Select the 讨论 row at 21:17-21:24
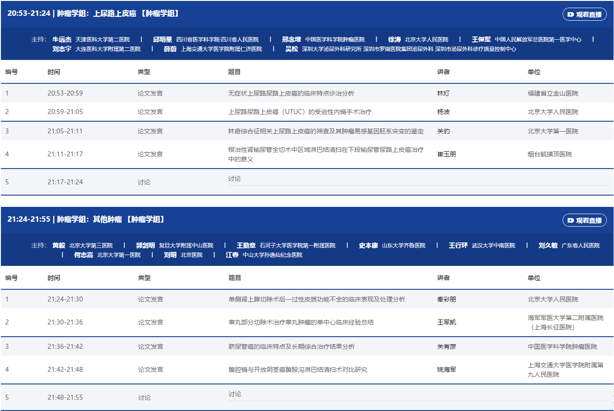 234,179
